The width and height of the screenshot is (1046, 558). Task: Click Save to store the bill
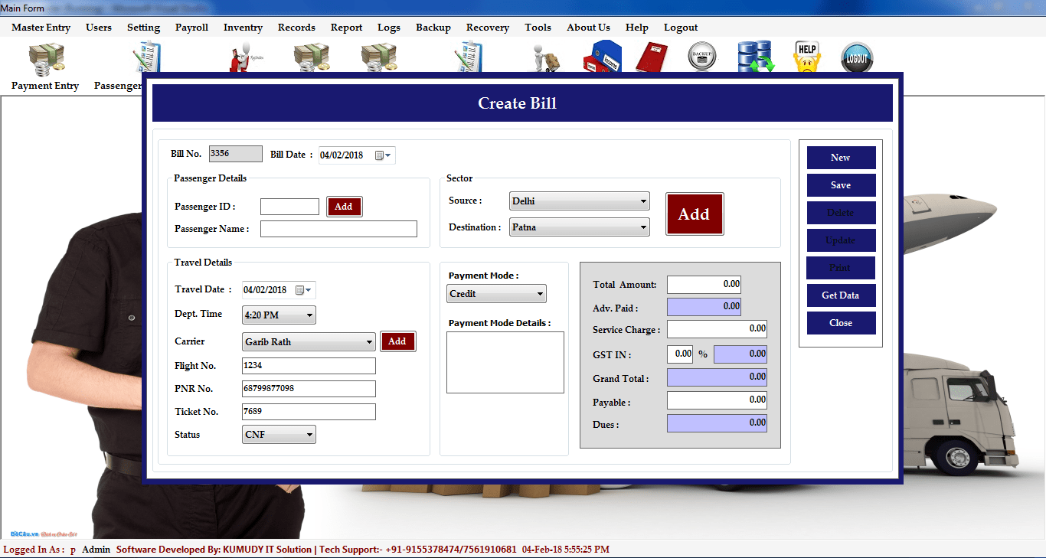click(x=841, y=184)
